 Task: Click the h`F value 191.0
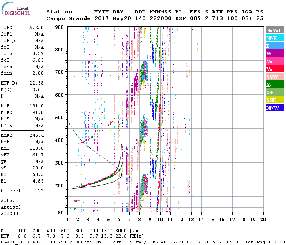(x=36, y=106)
